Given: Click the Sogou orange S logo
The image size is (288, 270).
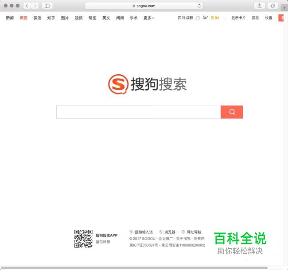Looking at the screenshot, I should tap(118, 84).
